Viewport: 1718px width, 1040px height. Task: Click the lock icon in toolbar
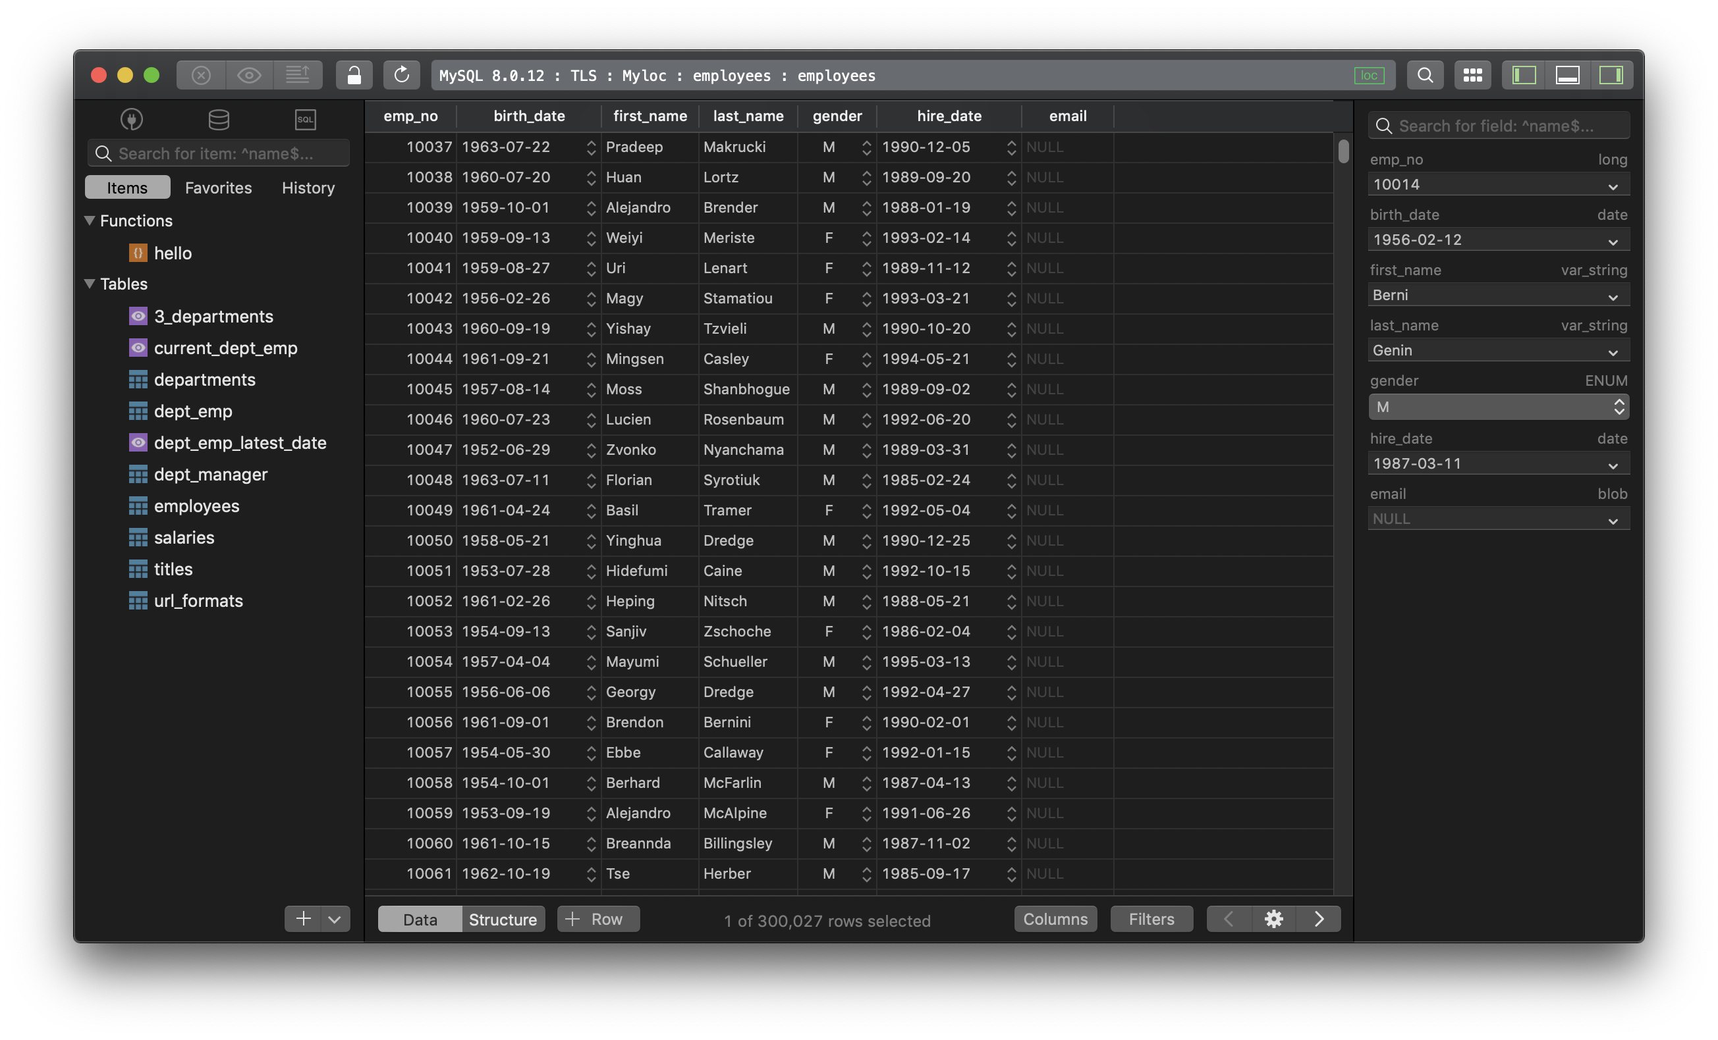coord(354,75)
